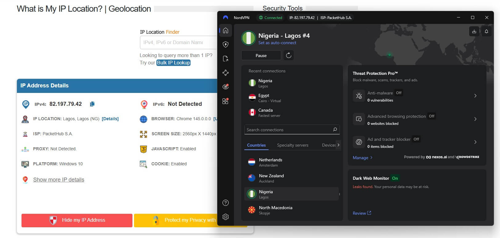Connect to North Macedonia Skopje in list

(x=292, y=210)
